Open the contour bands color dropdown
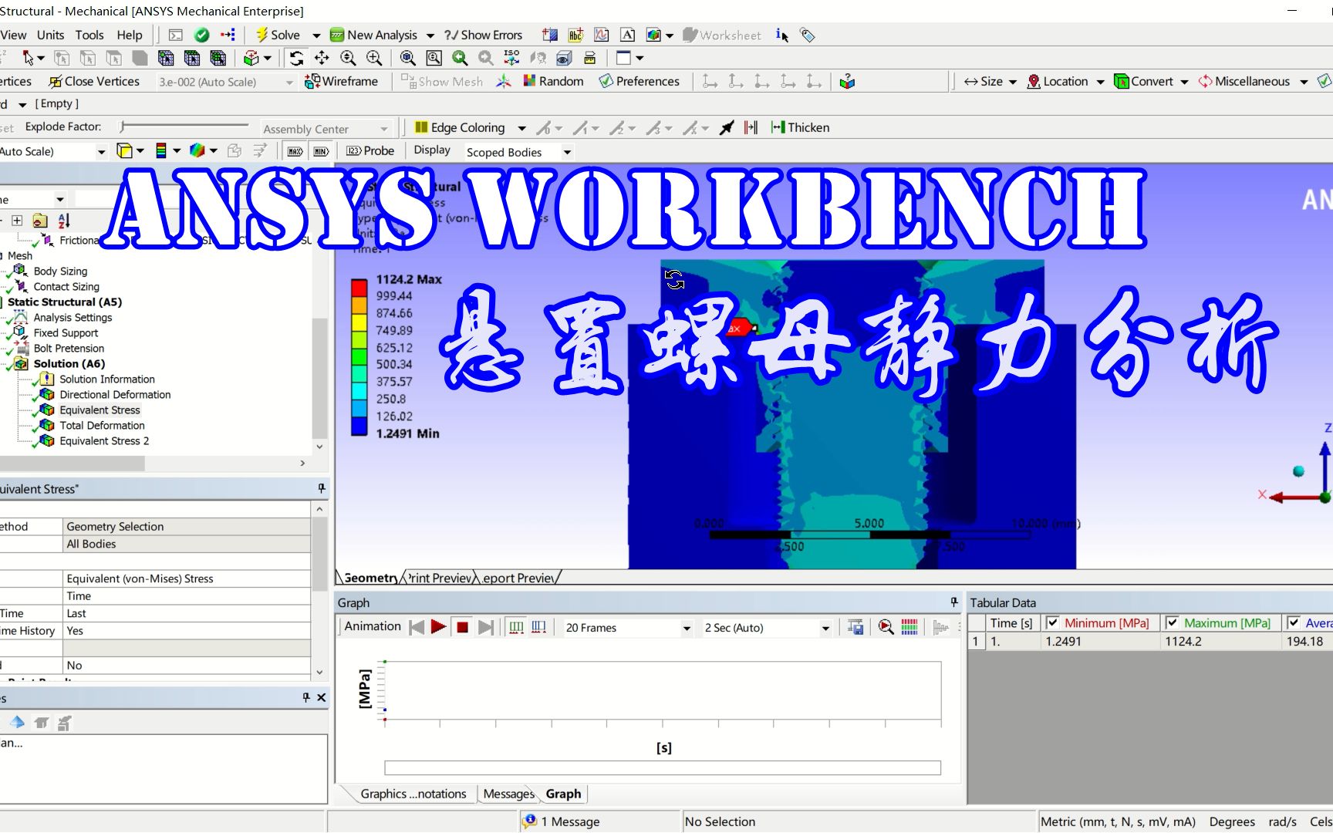 (177, 151)
